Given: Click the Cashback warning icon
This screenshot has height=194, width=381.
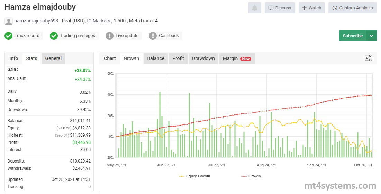Looking at the screenshot, I should coord(153,36).
